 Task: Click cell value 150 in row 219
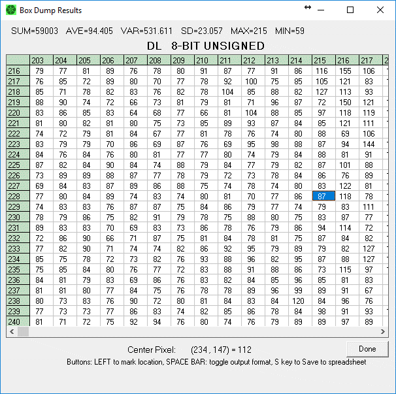(345, 102)
